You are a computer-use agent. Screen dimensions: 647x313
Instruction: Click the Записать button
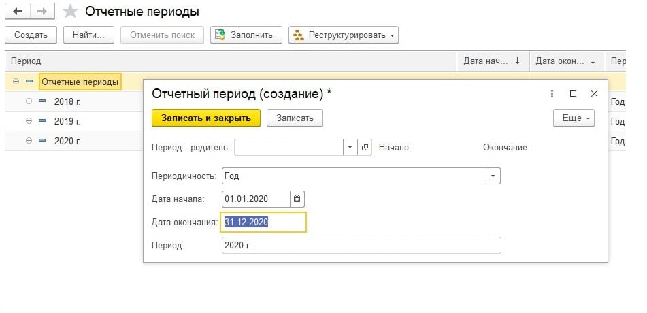(x=295, y=118)
